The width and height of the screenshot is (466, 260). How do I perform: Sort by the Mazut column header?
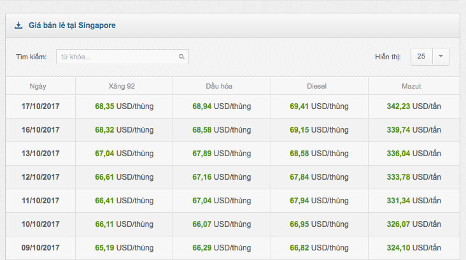[412, 86]
